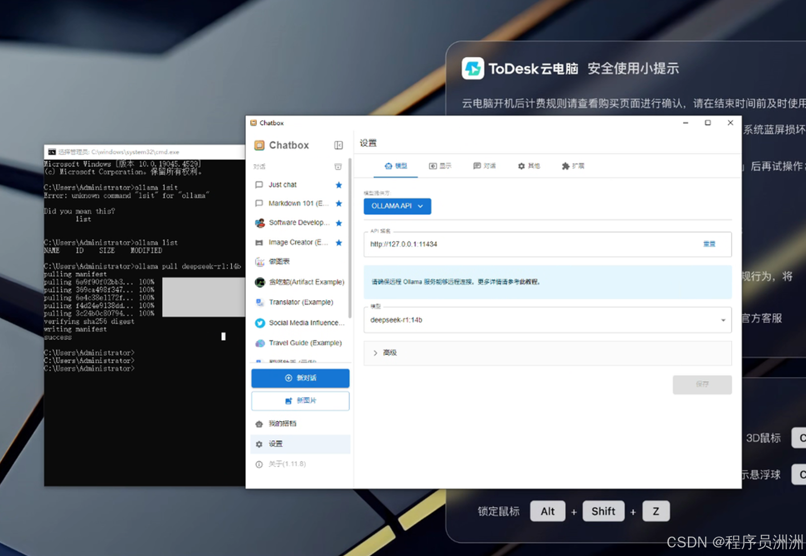Click 'ollama pull deepseek-r1:14b' line in cmd

tap(142, 266)
